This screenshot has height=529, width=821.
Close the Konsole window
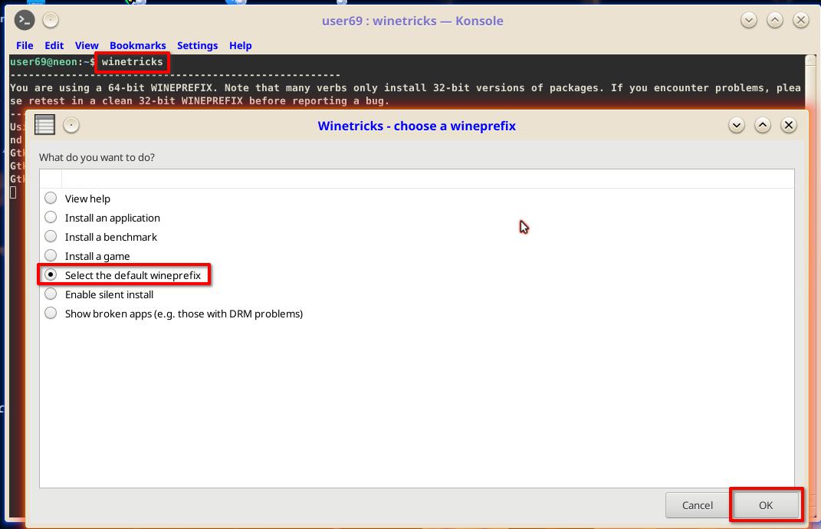(800, 21)
